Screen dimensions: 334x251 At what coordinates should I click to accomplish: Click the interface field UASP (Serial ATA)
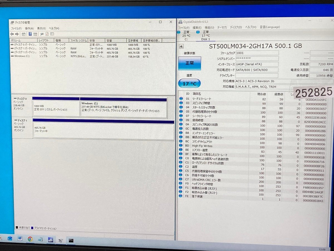257,64
